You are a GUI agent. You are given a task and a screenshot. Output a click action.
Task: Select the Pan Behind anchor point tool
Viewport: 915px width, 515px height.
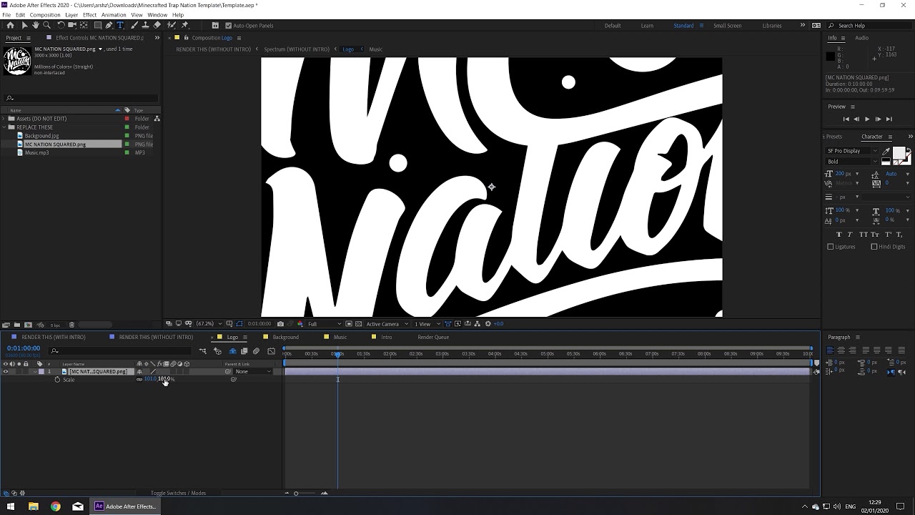(84, 25)
